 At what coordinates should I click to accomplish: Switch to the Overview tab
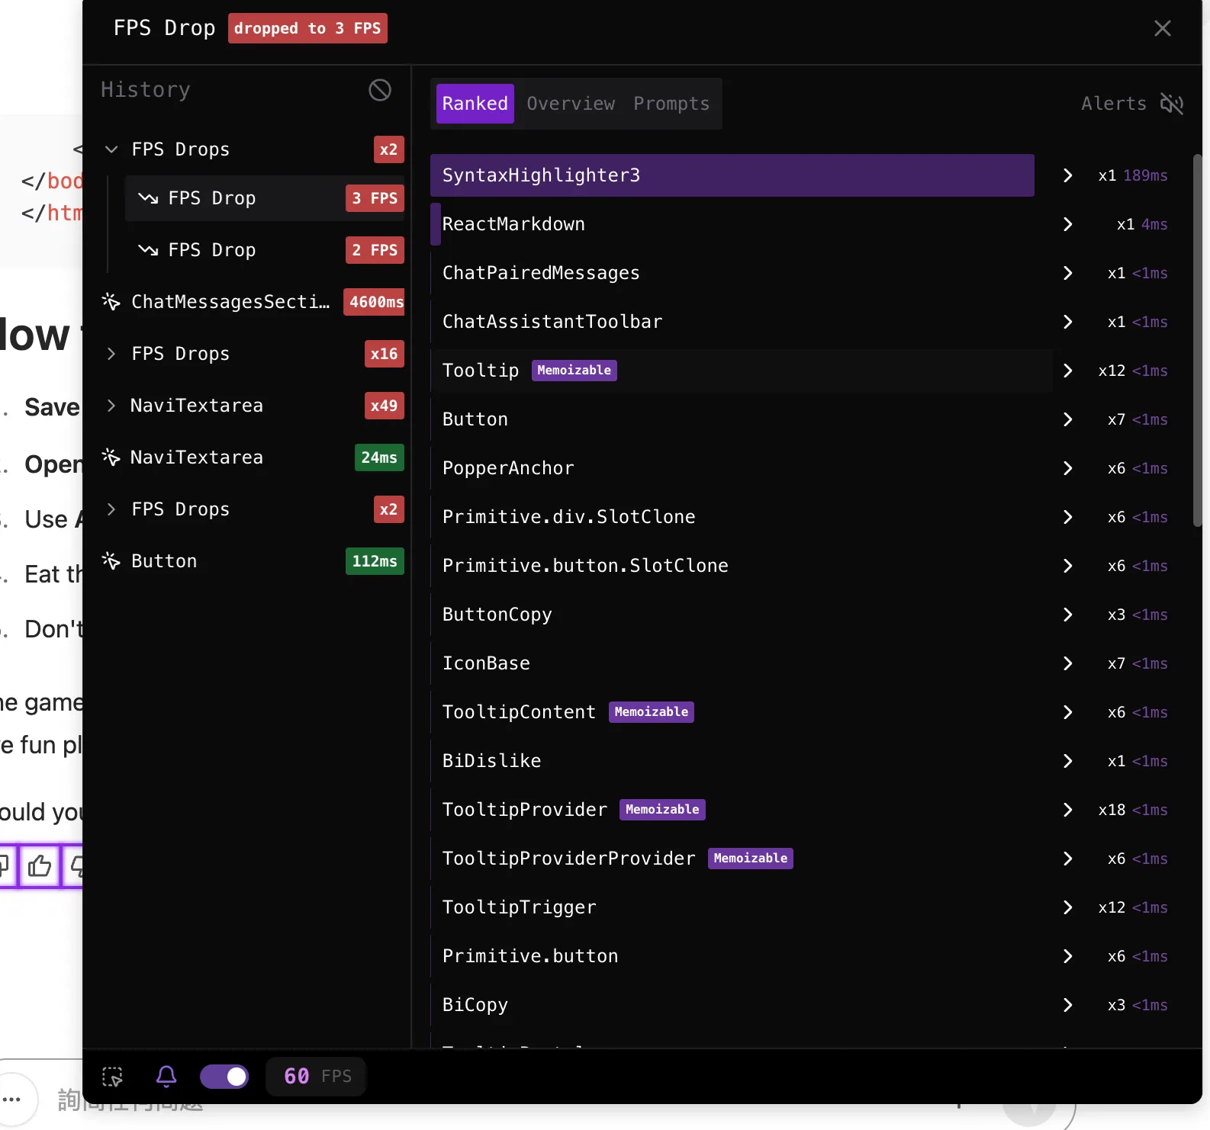tap(571, 104)
